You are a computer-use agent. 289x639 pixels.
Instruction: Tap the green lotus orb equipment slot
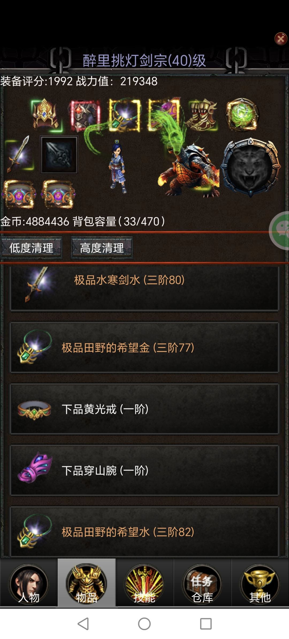(x=242, y=115)
